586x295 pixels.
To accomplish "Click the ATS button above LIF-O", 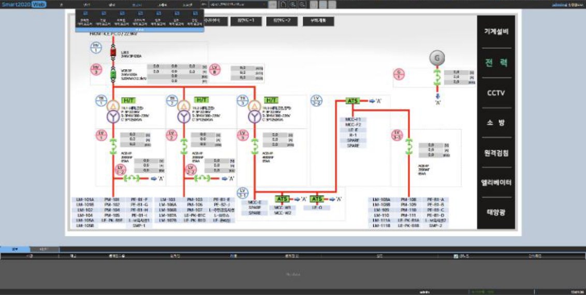I will (x=317, y=199).
